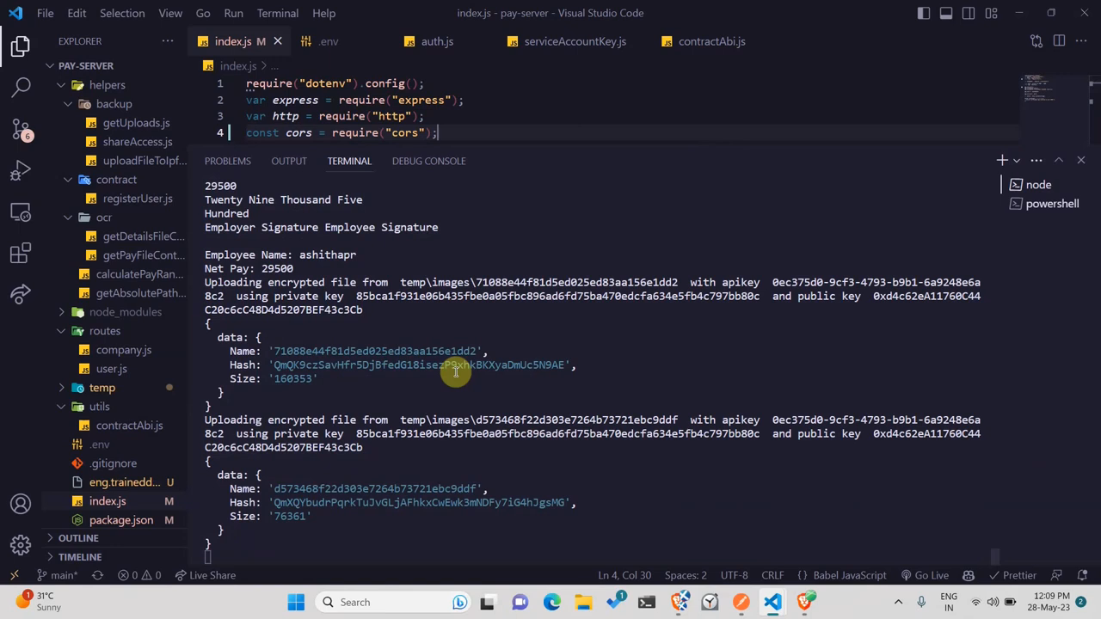Open terminal panel more actions ellipsis
This screenshot has width=1101, height=619.
coord(1036,161)
